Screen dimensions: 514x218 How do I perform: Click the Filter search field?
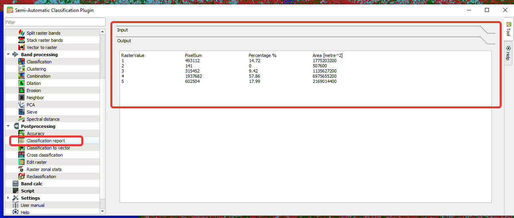[x=55, y=22]
